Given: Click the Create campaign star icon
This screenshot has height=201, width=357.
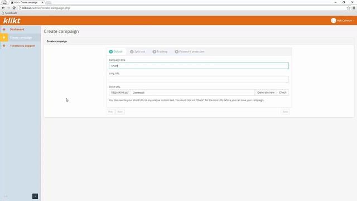Looking at the screenshot, I should click(4, 37).
